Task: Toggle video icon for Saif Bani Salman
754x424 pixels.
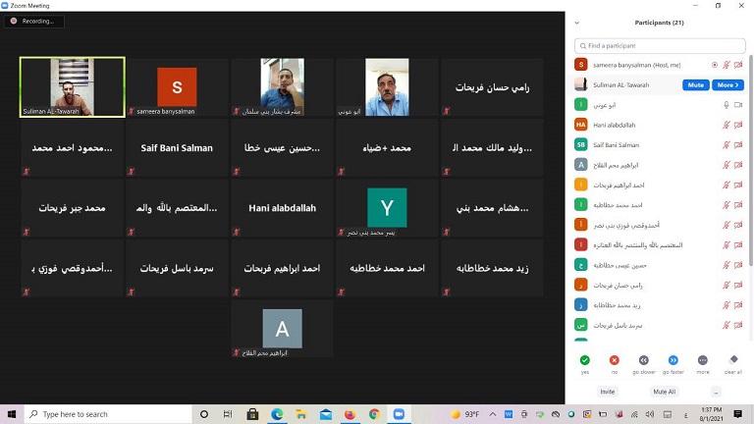Action: (x=738, y=145)
